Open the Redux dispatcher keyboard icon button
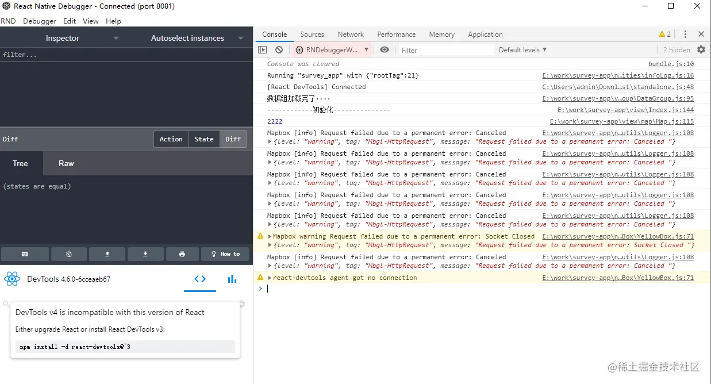Viewport: 711px width, 384px height. (25, 254)
